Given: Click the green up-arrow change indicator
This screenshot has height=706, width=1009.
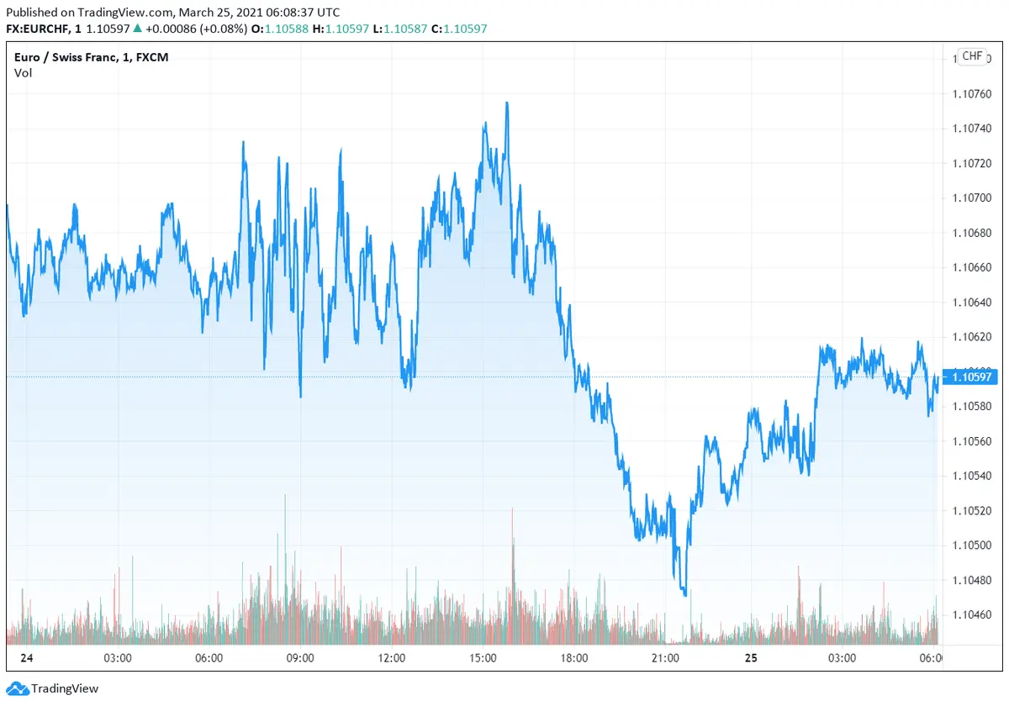Looking at the screenshot, I should 137,29.
